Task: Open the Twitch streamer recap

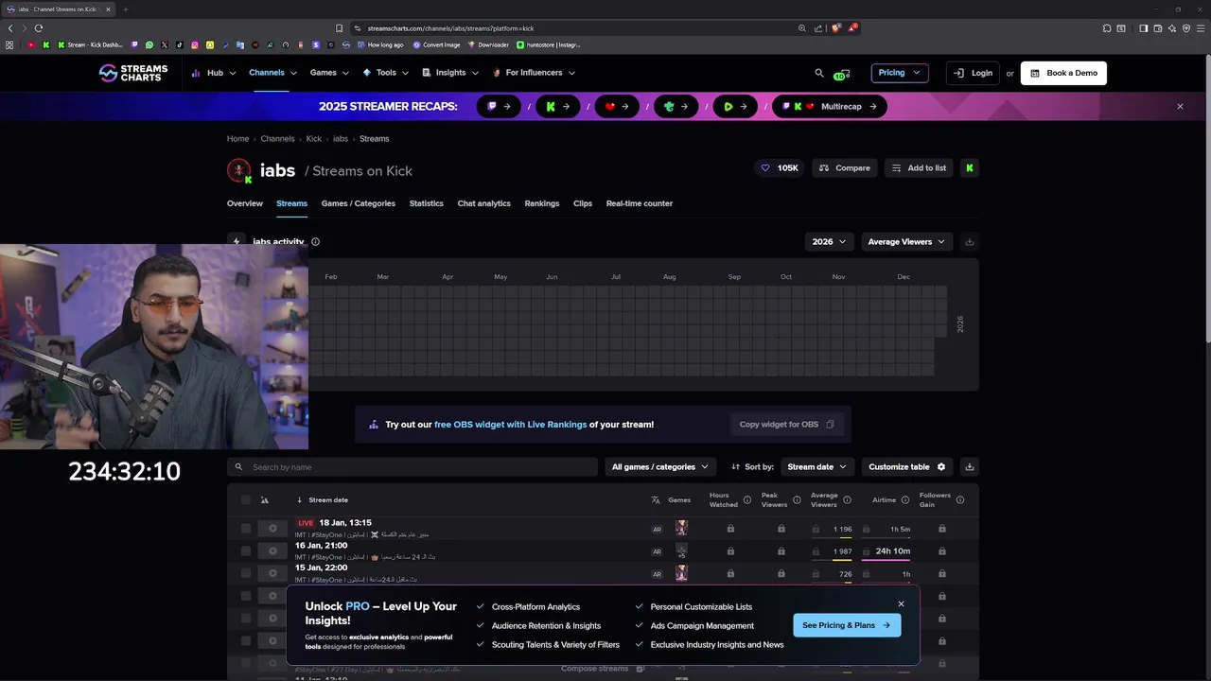Action: (499, 107)
